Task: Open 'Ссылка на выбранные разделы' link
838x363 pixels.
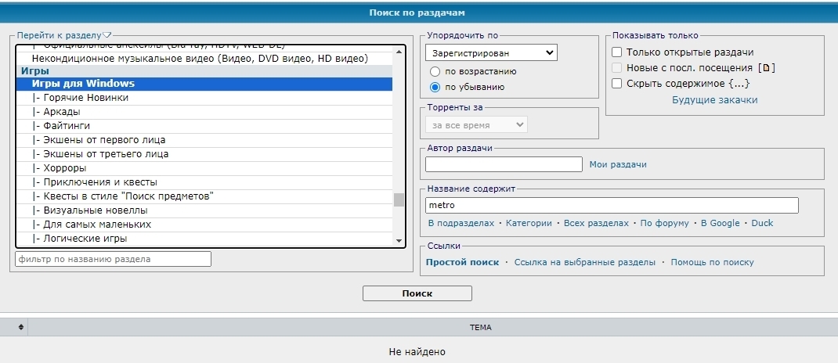Action: tap(585, 262)
